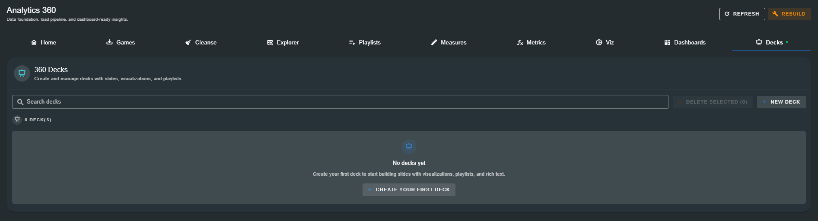Go to the Dashboards tab
Image resolution: width=818 pixels, height=221 pixels.
click(x=685, y=42)
